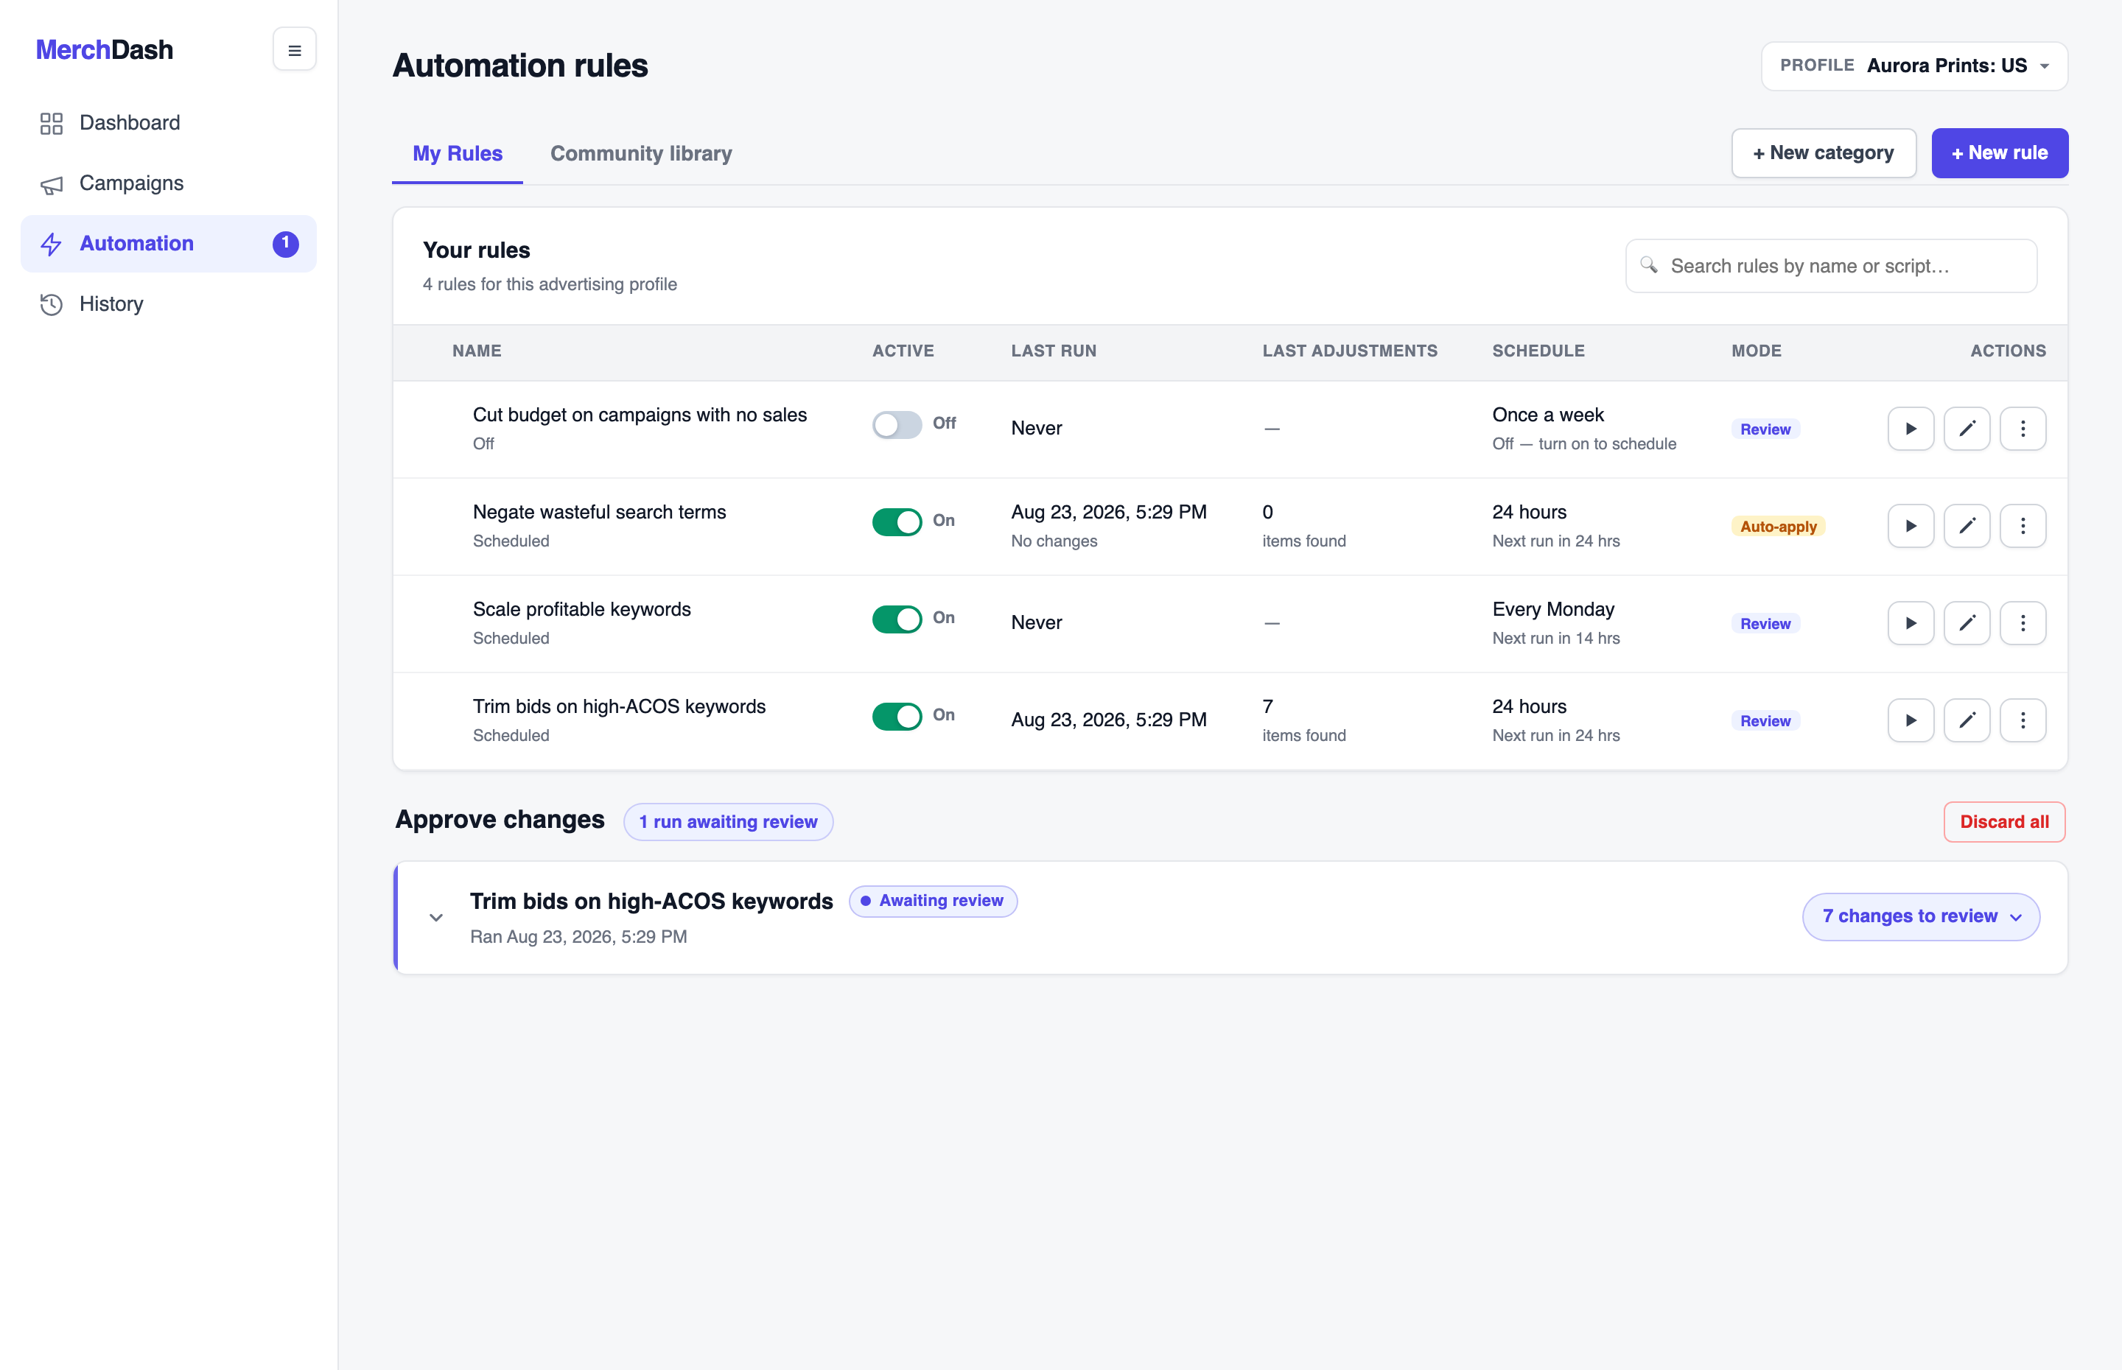
Task: Focus the Search rules by name field
Action: 1831,266
